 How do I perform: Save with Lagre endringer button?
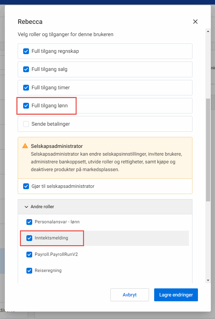176,295
